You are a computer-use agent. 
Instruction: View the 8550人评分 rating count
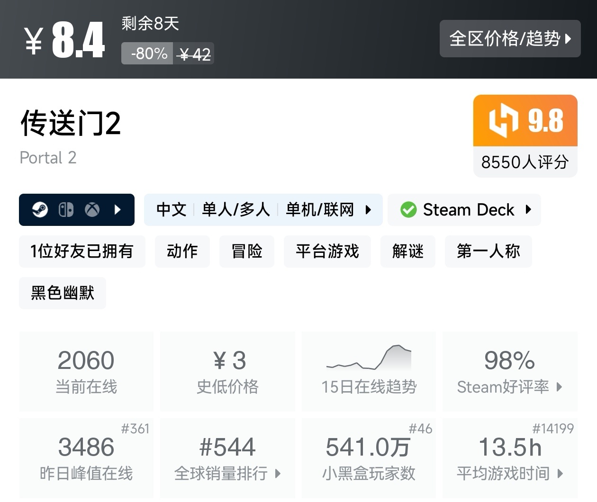click(x=525, y=162)
